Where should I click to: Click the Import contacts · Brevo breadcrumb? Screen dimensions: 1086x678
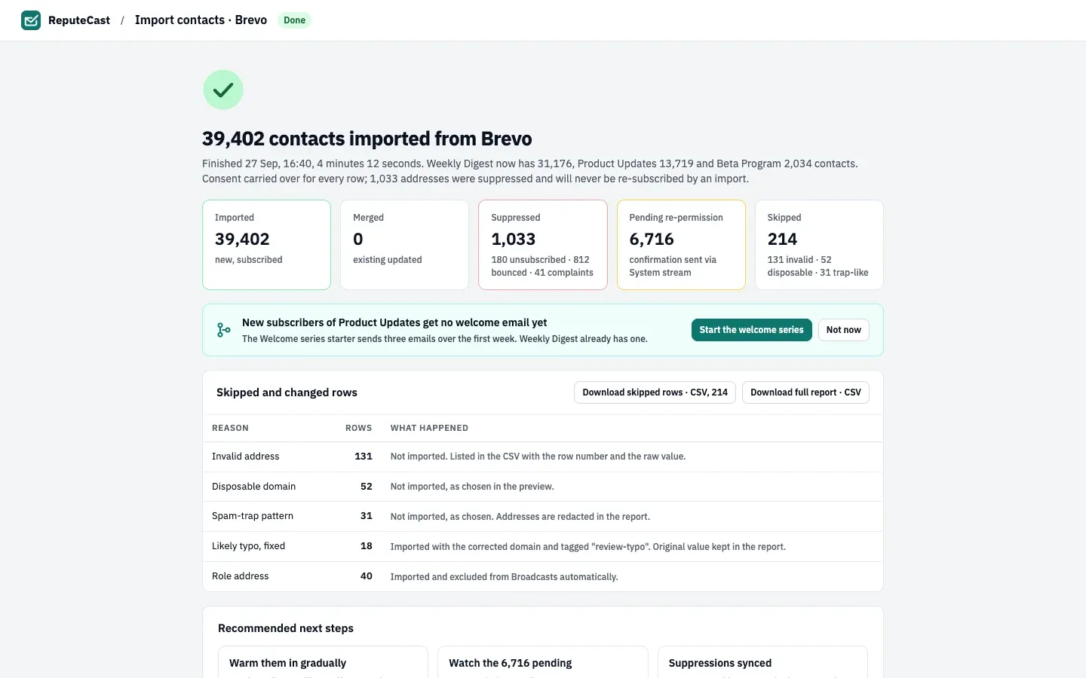pos(201,20)
